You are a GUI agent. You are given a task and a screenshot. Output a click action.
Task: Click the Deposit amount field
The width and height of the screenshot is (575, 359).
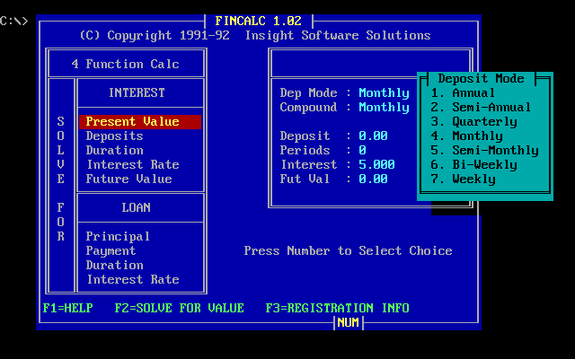pos(373,136)
